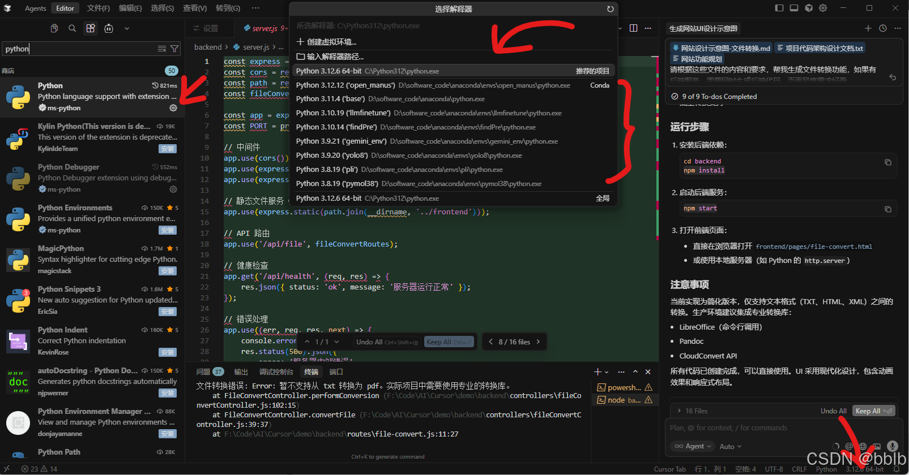Select Python 3.11.4 base interpreter

point(454,99)
